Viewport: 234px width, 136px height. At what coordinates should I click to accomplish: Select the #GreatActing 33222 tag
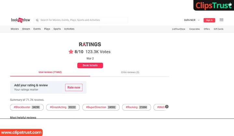[x=63, y=107]
